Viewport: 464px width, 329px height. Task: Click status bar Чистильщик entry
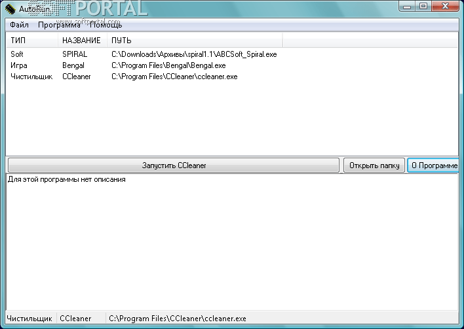[x=29, y=319]
